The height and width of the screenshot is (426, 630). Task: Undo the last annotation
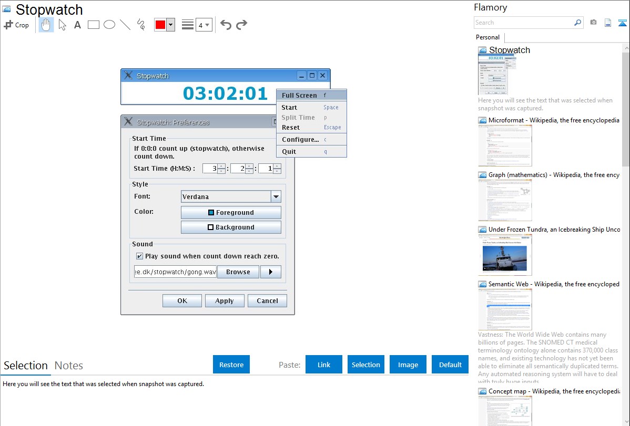[x=226, y=25]
